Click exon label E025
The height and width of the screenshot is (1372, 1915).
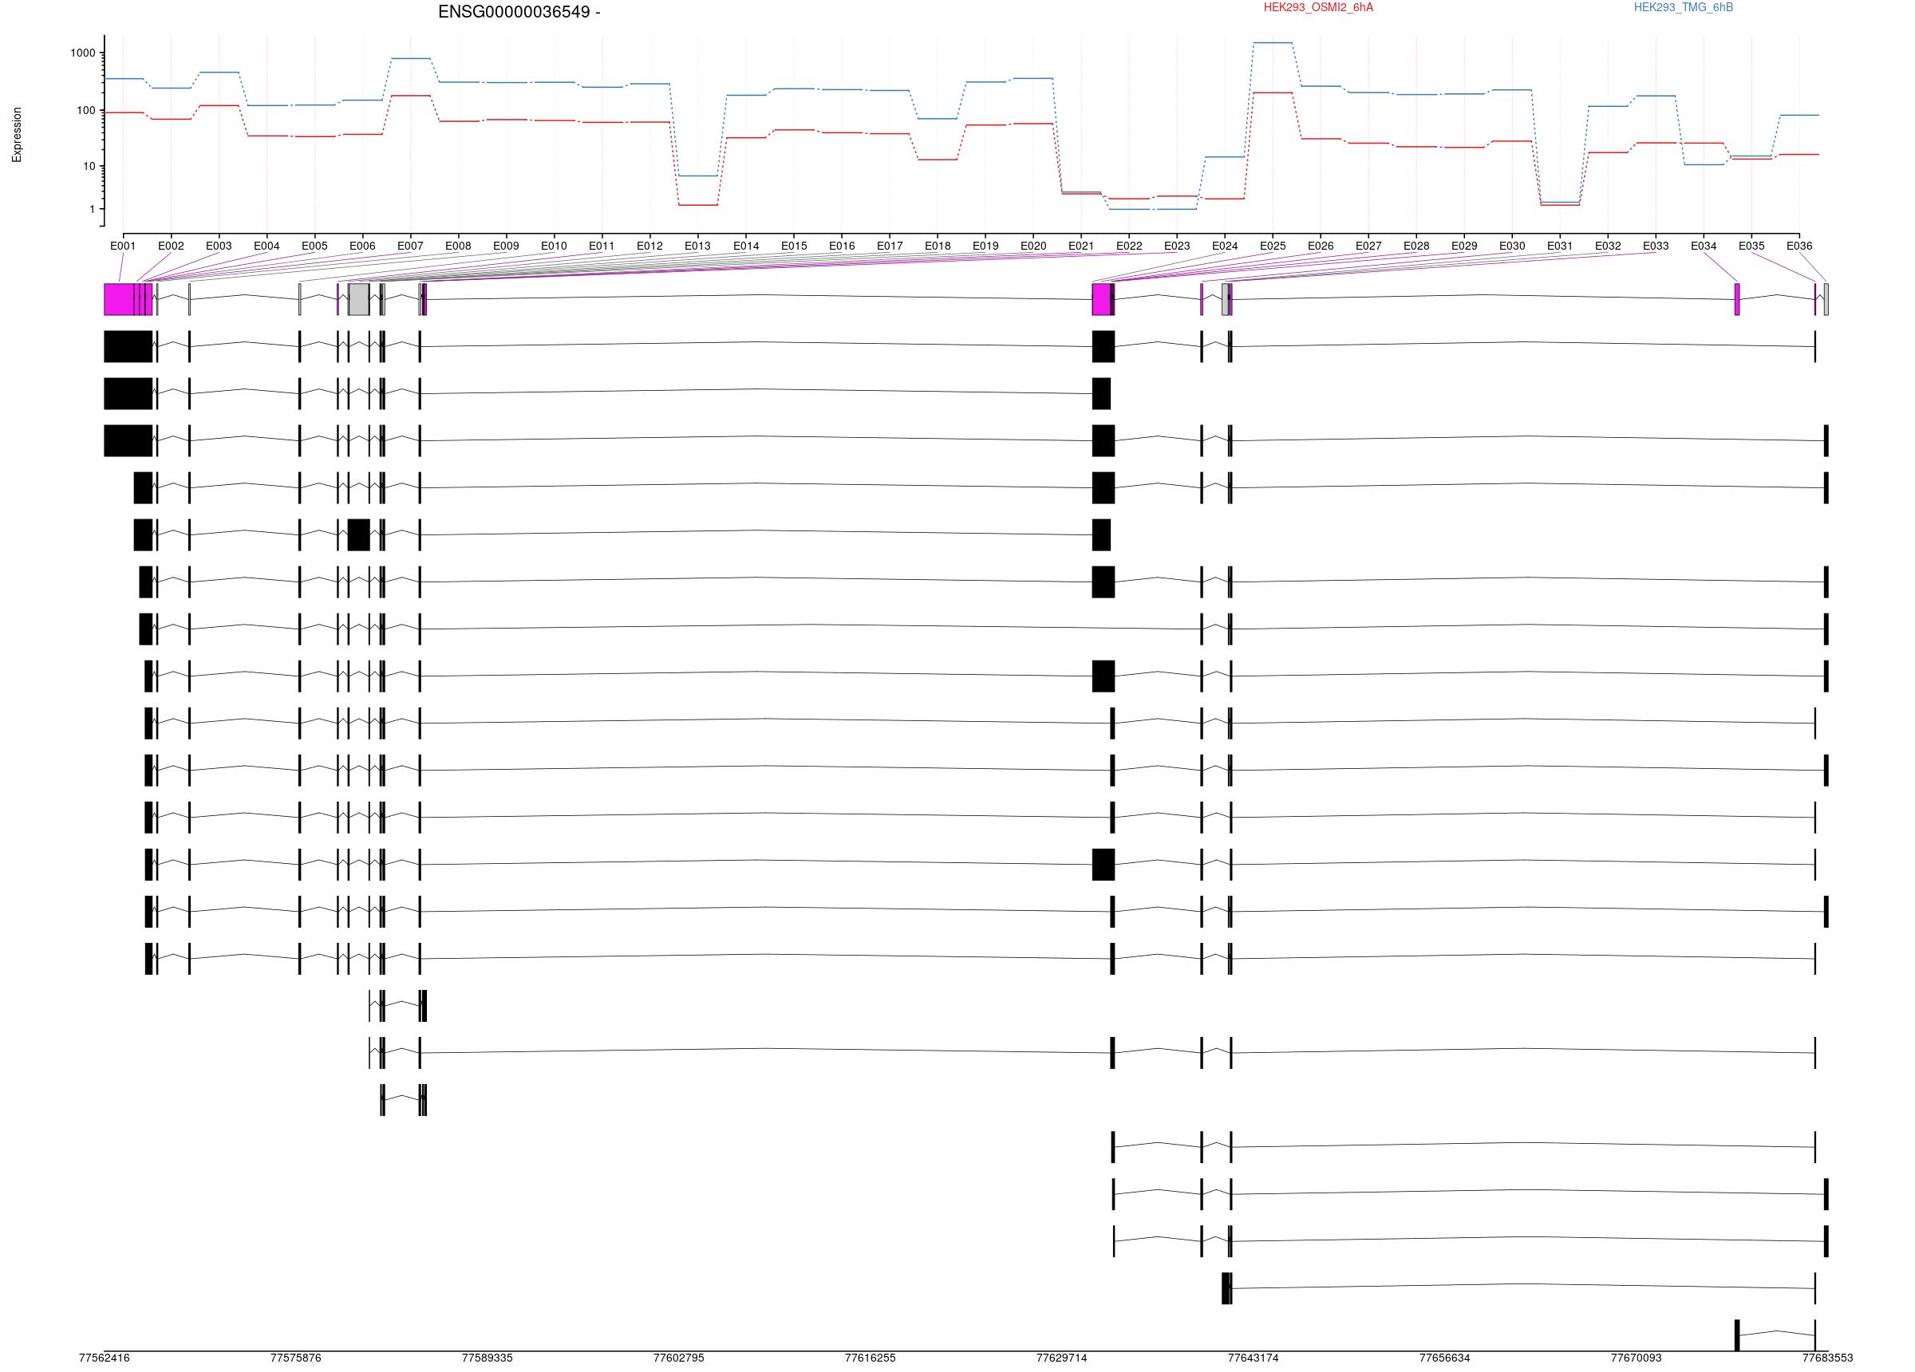coord(1273,246)
